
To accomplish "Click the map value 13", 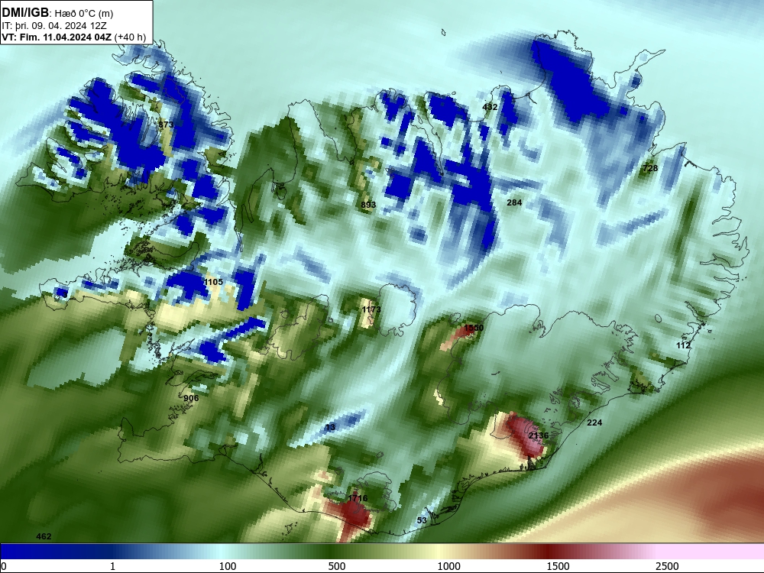I will pos(330,427).
